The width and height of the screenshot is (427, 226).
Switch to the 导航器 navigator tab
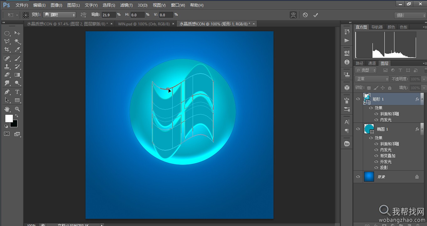point(377,27)
